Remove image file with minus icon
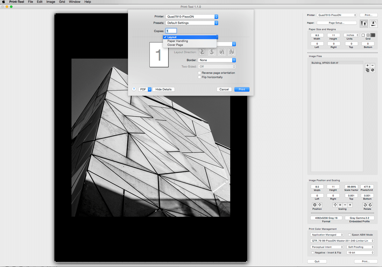 click(x=372, y=65)
